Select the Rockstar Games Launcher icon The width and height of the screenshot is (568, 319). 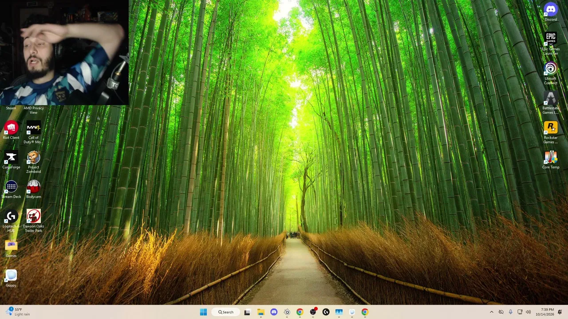[x=551, y=132]
